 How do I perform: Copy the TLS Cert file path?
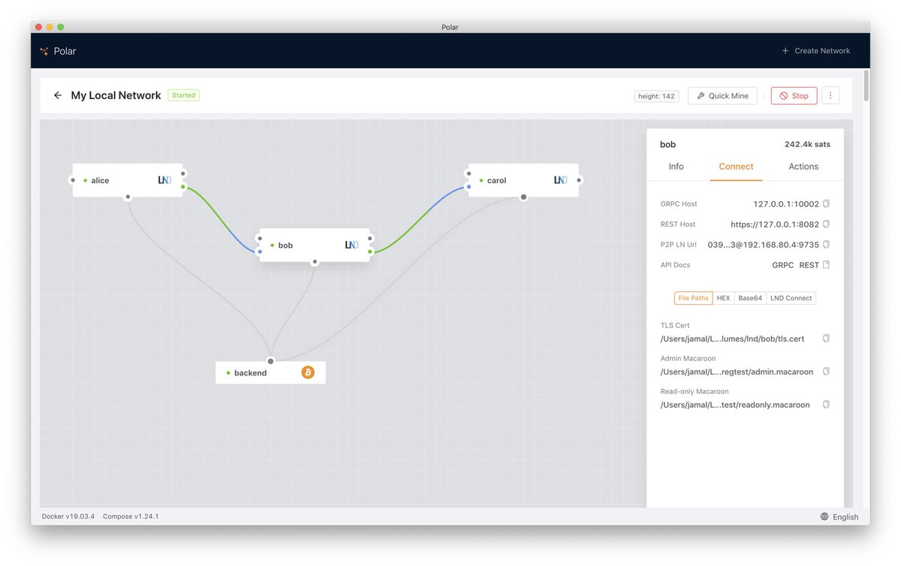click(x=826, y=339)
